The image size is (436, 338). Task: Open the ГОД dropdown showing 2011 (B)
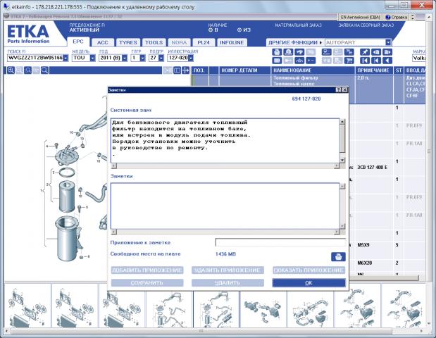(x=125, y=58)
